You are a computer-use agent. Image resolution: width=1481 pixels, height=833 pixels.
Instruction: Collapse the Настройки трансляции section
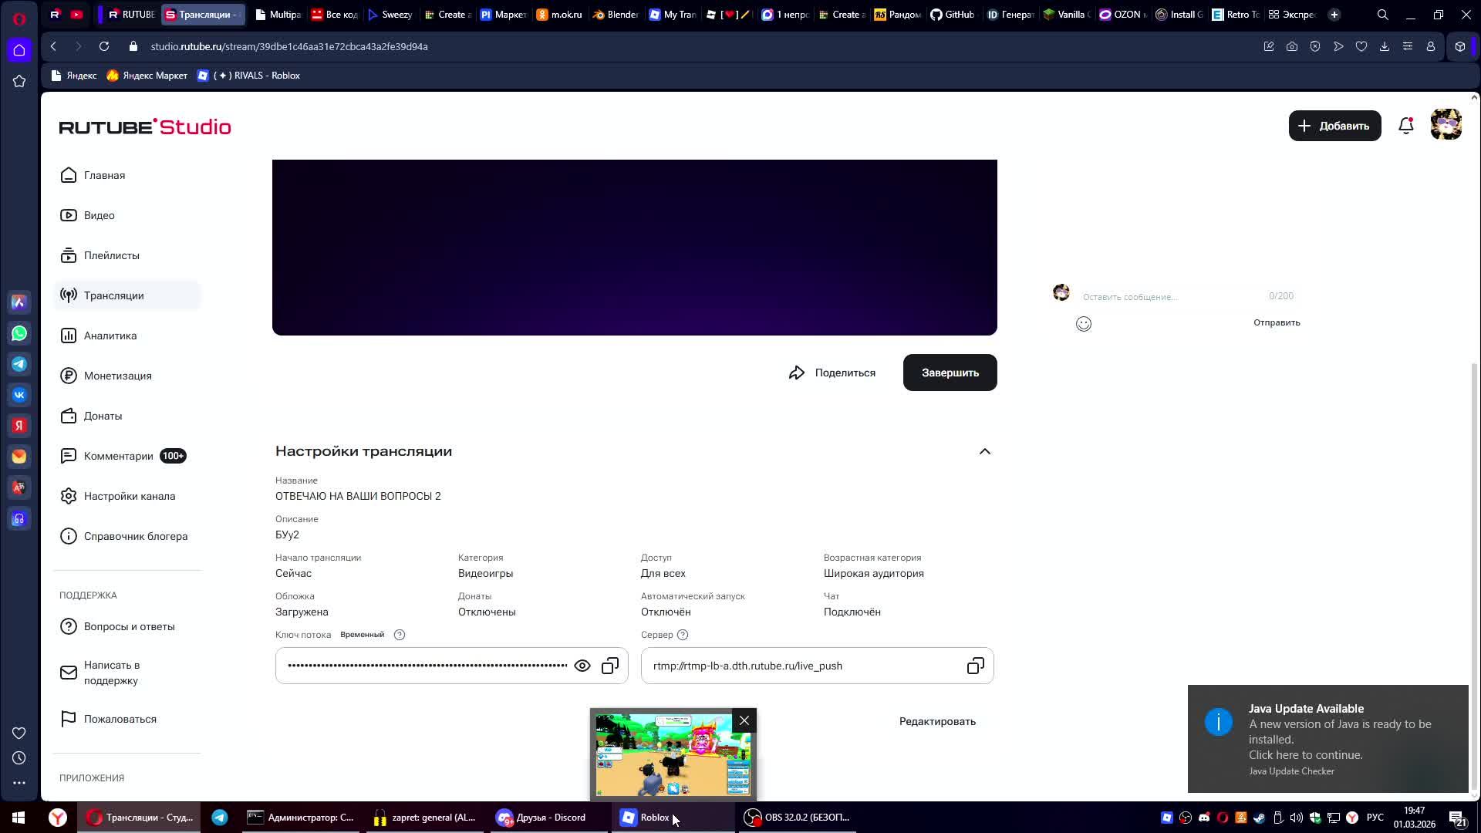(984, 451)
